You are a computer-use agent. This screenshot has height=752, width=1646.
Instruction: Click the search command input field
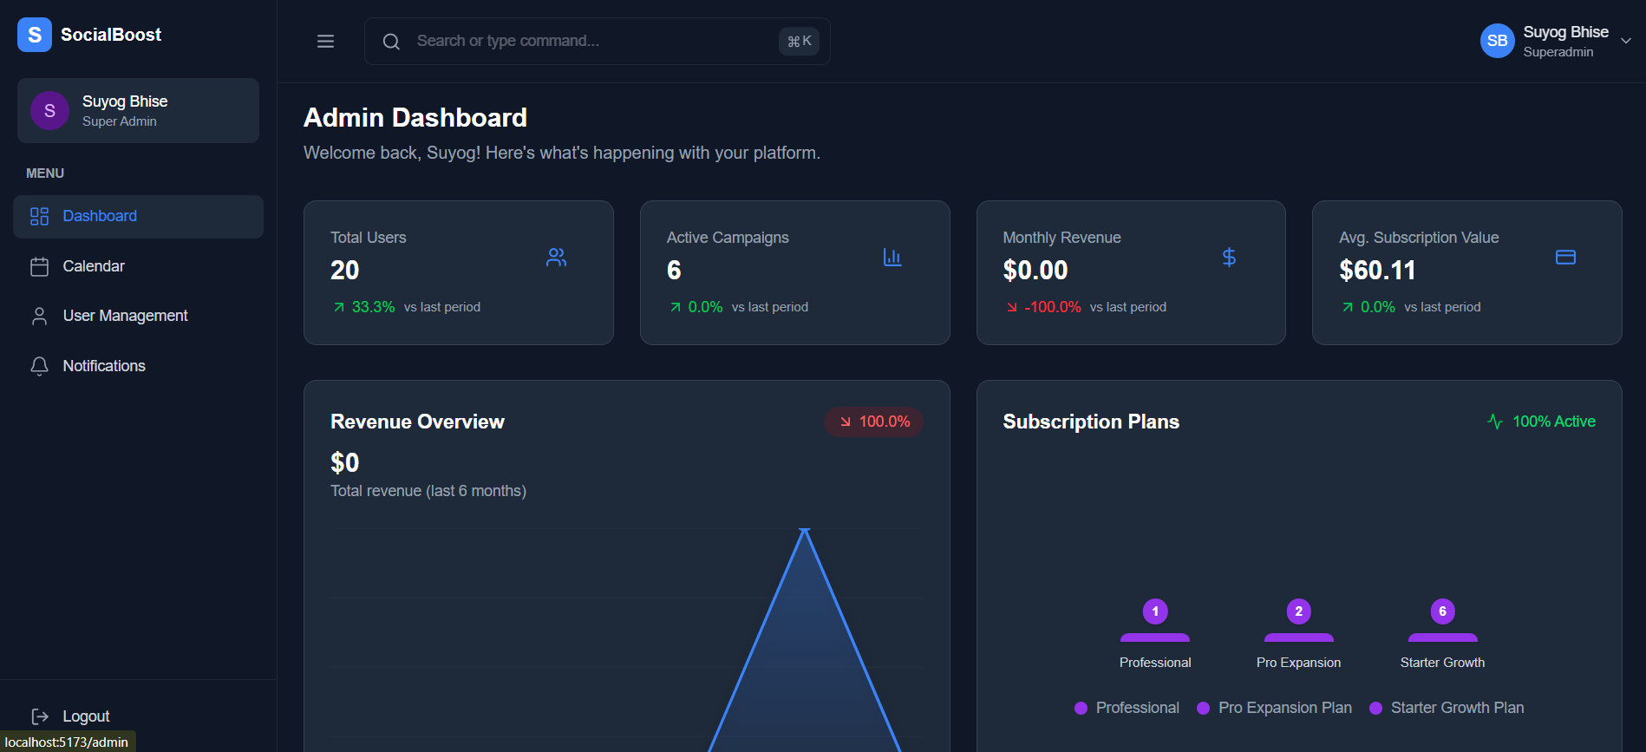[x=597, y=41]
